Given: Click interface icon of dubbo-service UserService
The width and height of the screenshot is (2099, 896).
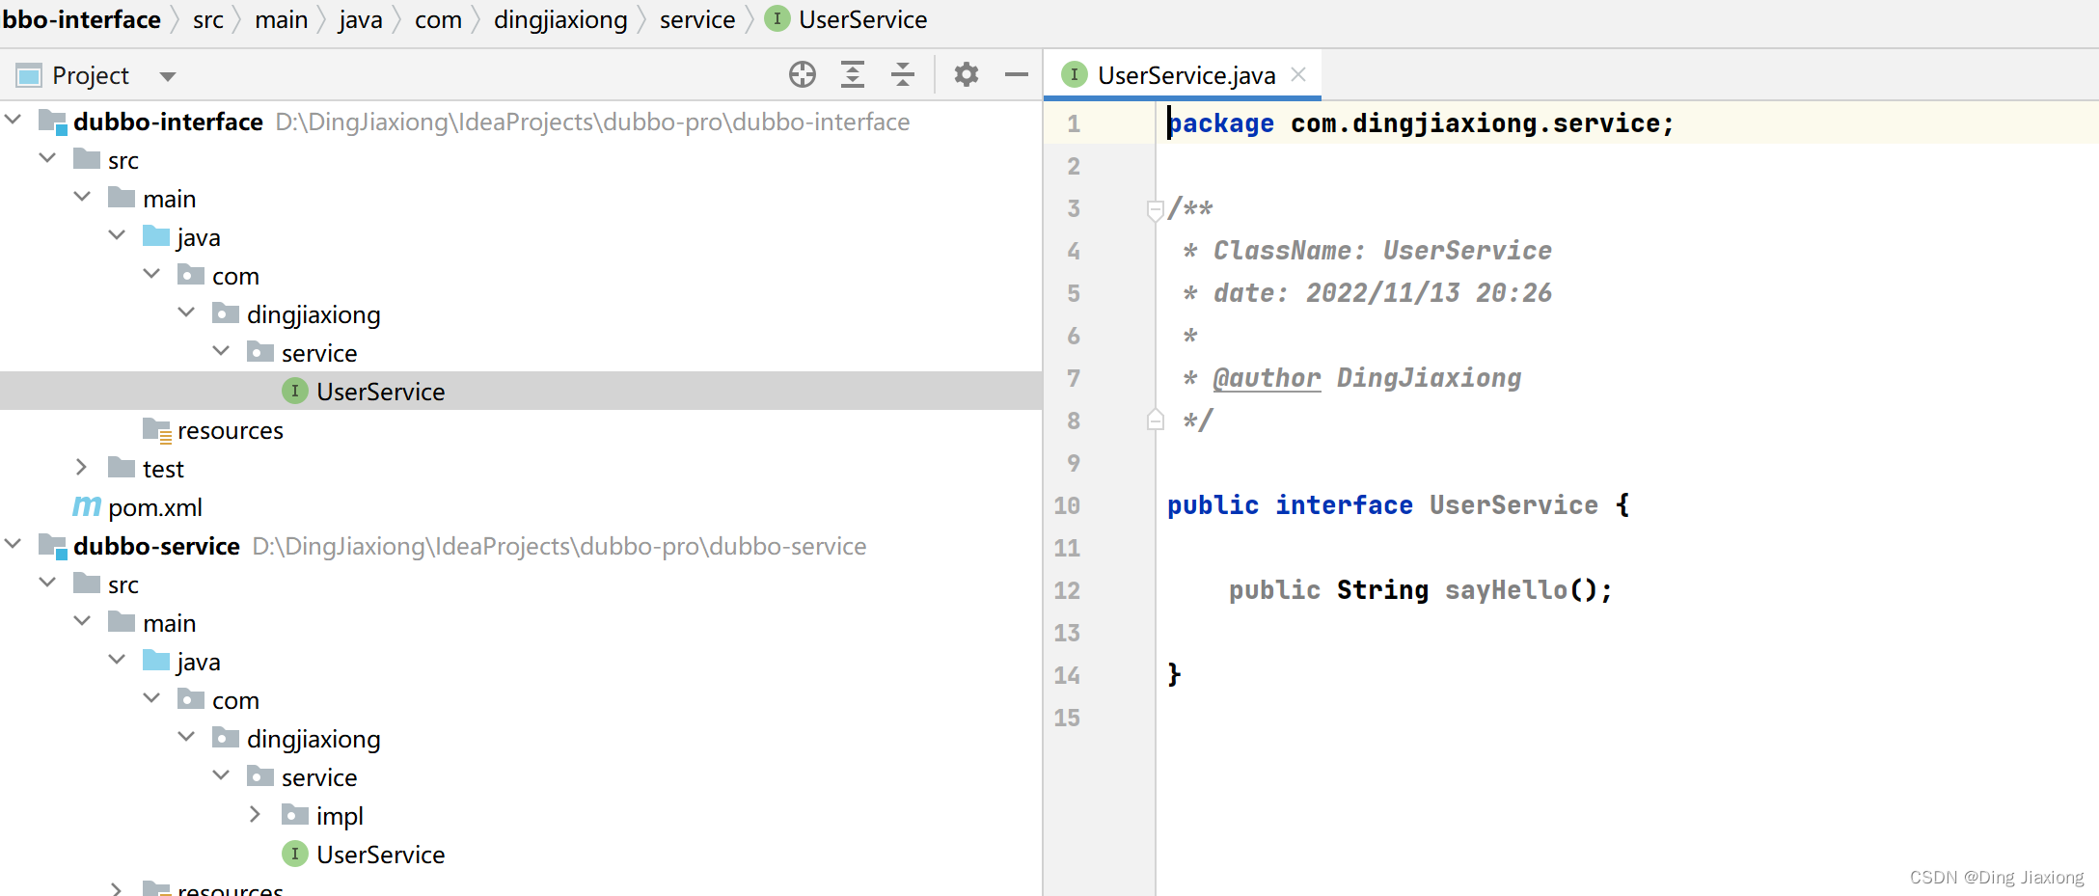Looking at the screenshot, I should 295,854.
